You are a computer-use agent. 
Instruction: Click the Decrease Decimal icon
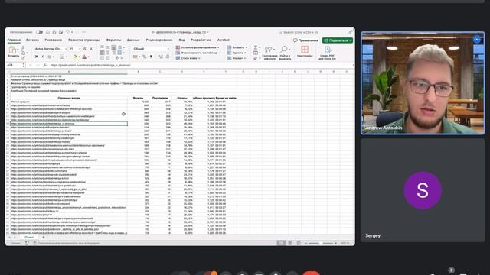(168, 57)
